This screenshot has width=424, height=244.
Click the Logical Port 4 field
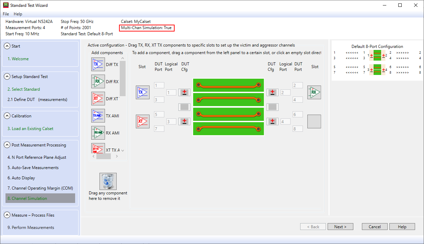[285, 121]
